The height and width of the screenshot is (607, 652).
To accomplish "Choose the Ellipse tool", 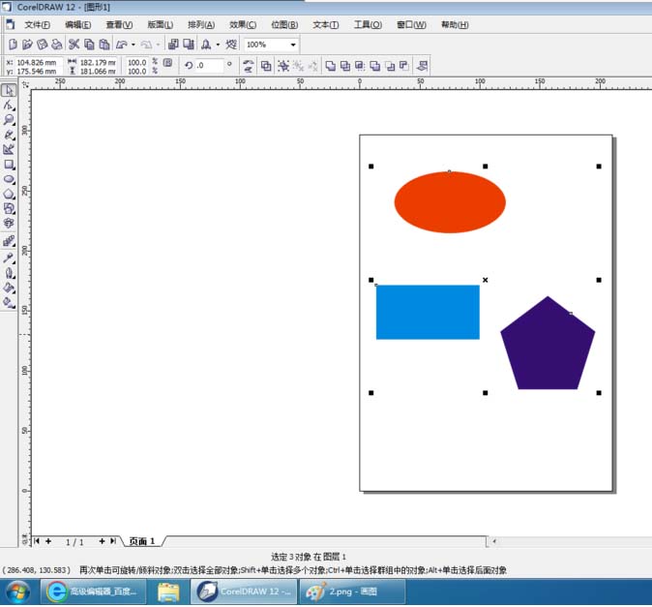I will (9, 179).
